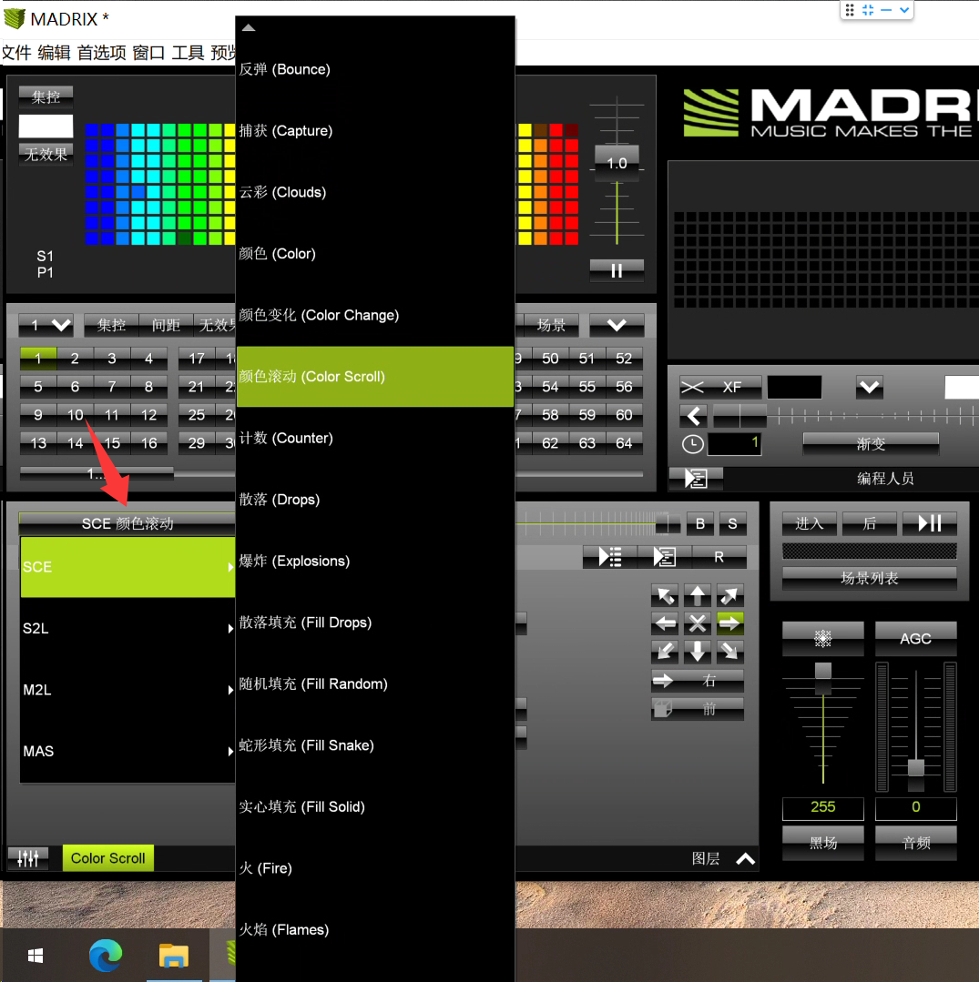Toggle the 集控 button in the preview panel
The width and height of the screenshot is (979, 982).
point(46,96)
